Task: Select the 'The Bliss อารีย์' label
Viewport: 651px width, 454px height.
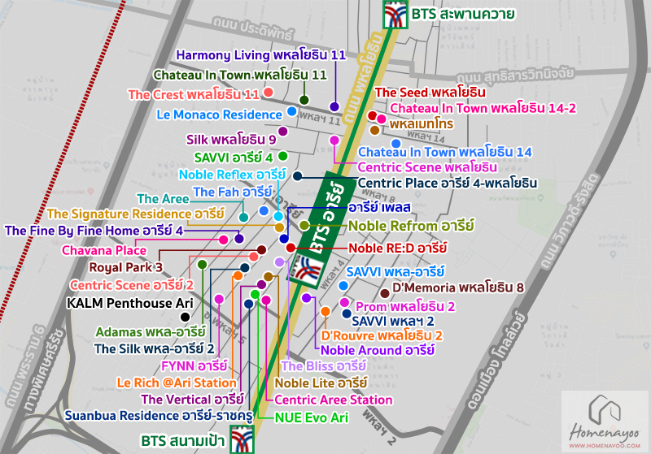Action: click(x=323, y=366)
